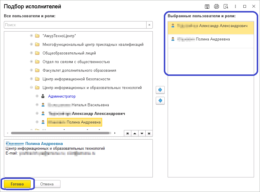
Task: Move selection up one item
Action: click(x=135, y=133)
